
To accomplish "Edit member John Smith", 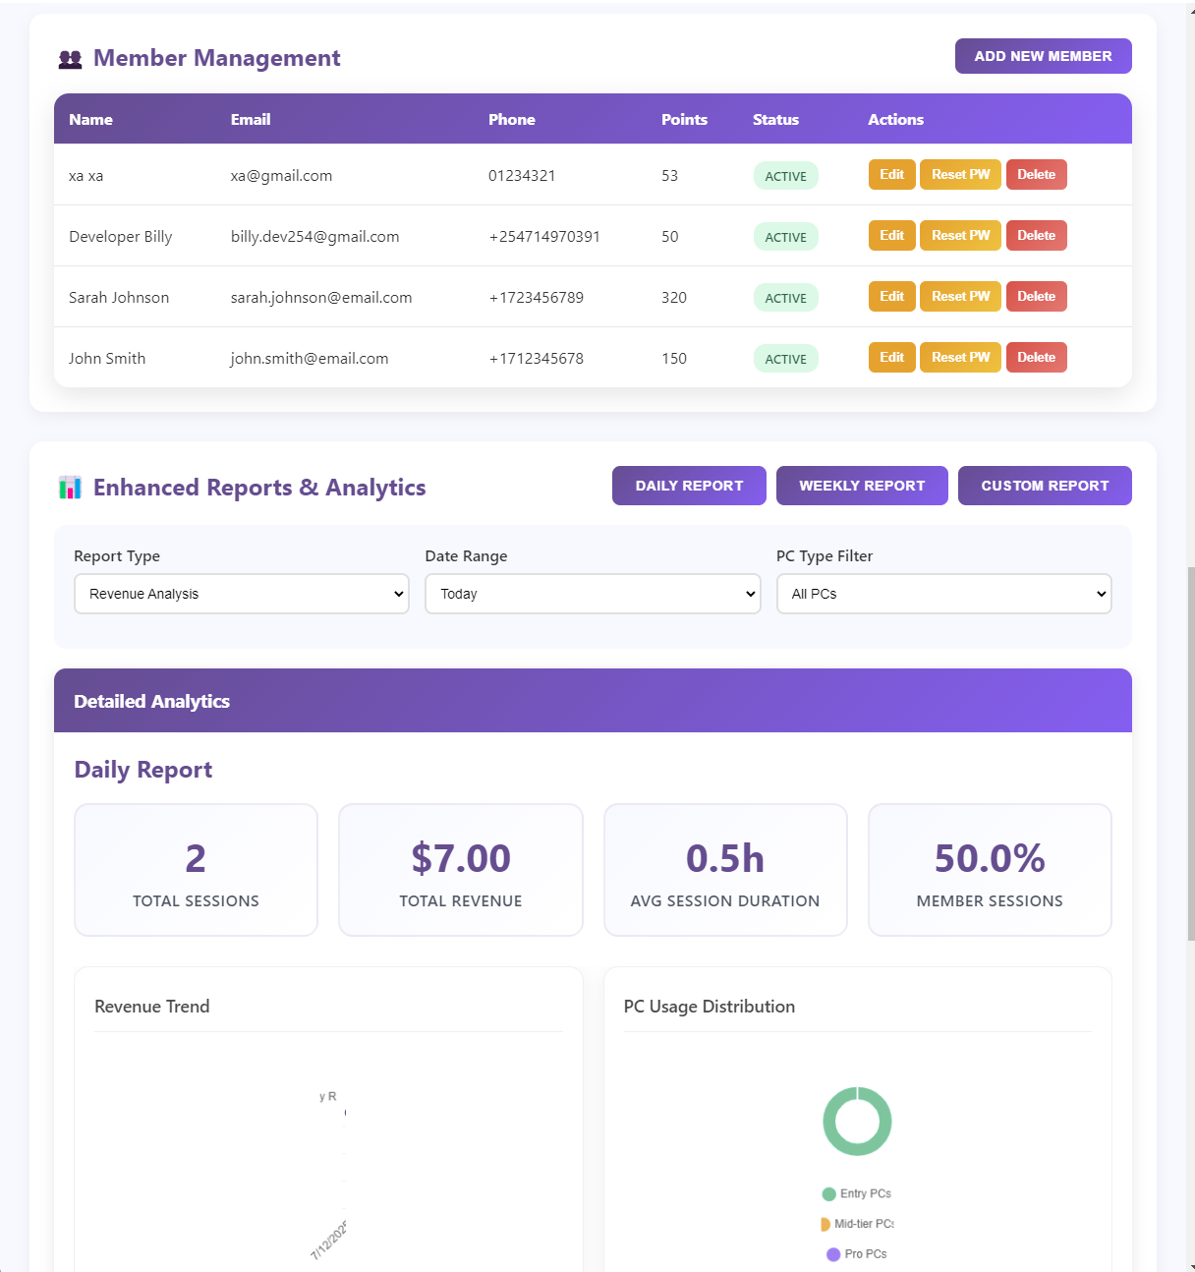I will click(891, 357).
